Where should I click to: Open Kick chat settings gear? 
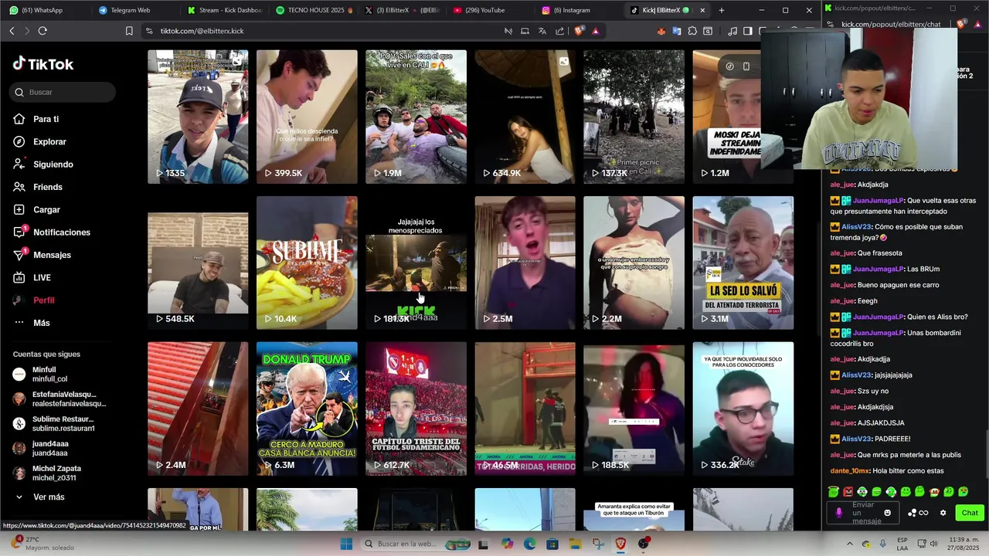pyautogui.click(x=943, y=513)
